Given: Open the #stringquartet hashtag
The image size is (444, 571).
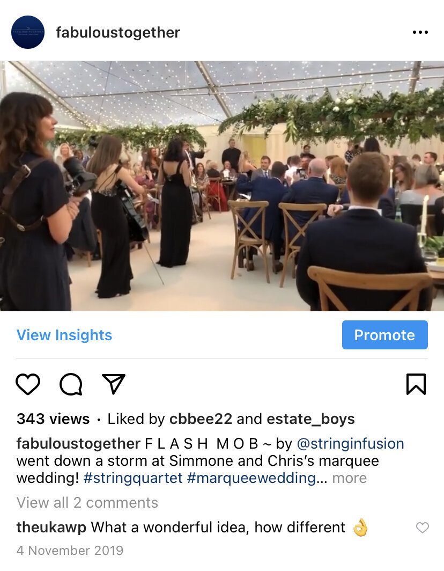Looking at the screenshot, I should 133,478.
